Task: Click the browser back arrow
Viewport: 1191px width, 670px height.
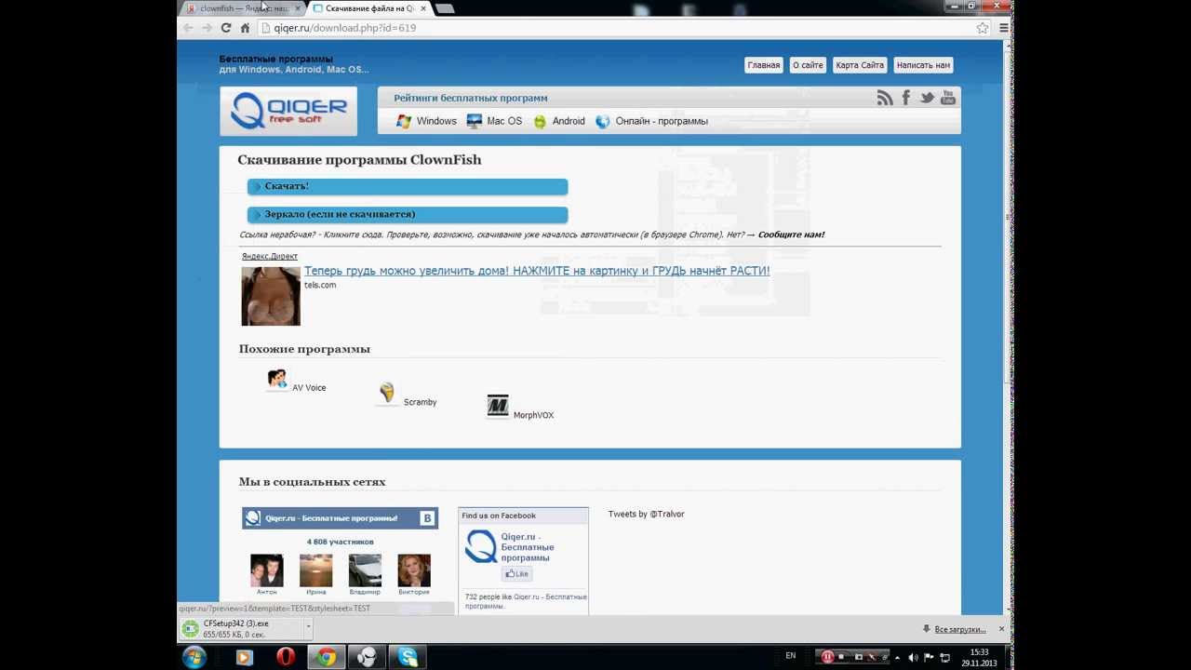Action: [188, 28]
